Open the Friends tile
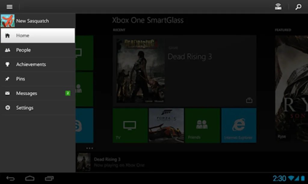Screen dimensions: 308x184 pyautogui.click(x=202, y=125)
